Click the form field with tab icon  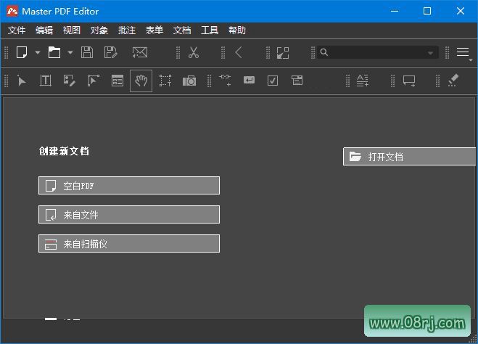coord(297,81)
